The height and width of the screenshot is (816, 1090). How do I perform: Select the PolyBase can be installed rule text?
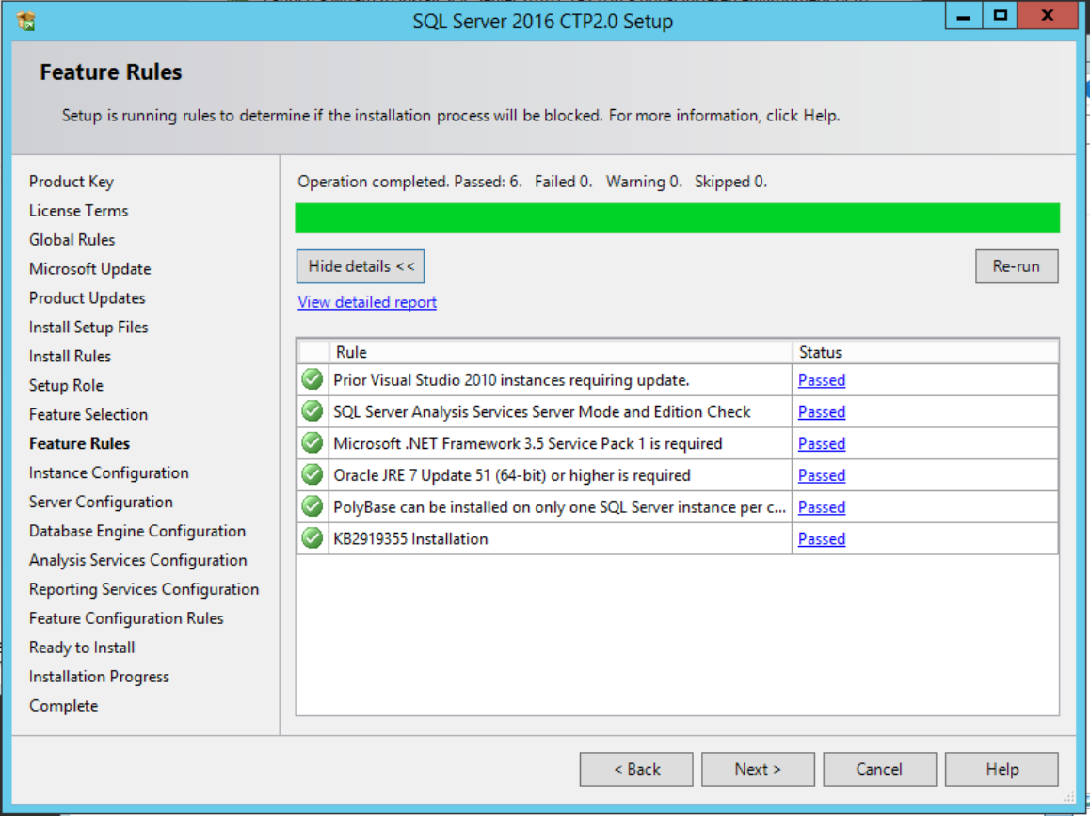560,507
